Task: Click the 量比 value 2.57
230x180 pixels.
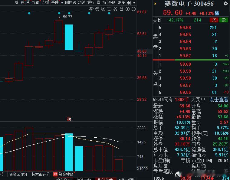Action: click(x=224, y=122)
